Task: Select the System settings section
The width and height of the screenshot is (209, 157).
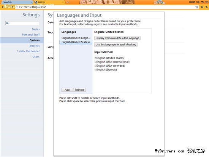Action: [x=22, y=40]
